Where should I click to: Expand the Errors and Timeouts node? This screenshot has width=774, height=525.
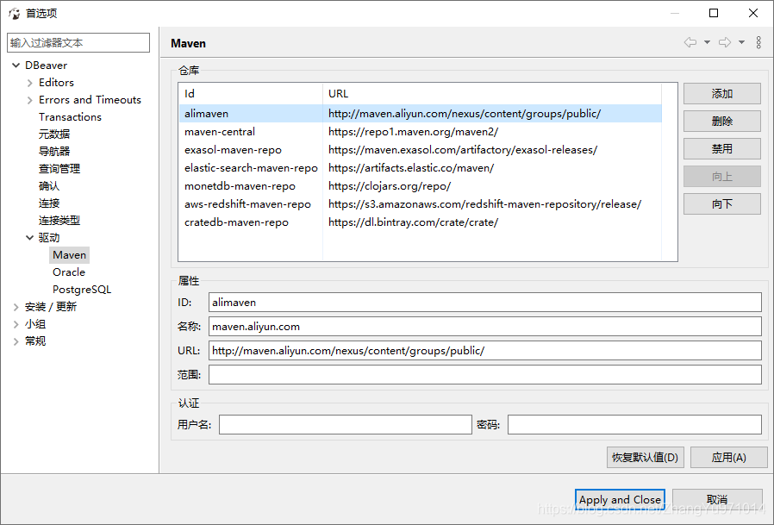[30, 100]
